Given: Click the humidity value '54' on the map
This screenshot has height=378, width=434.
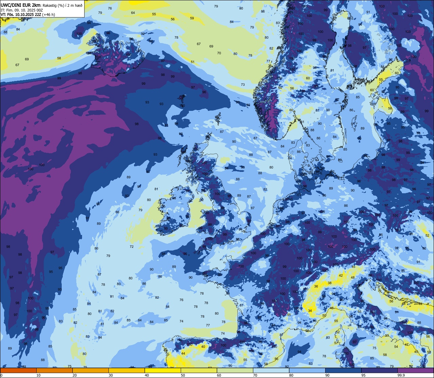Looking at the screenshot, I should tap(396, 347).
